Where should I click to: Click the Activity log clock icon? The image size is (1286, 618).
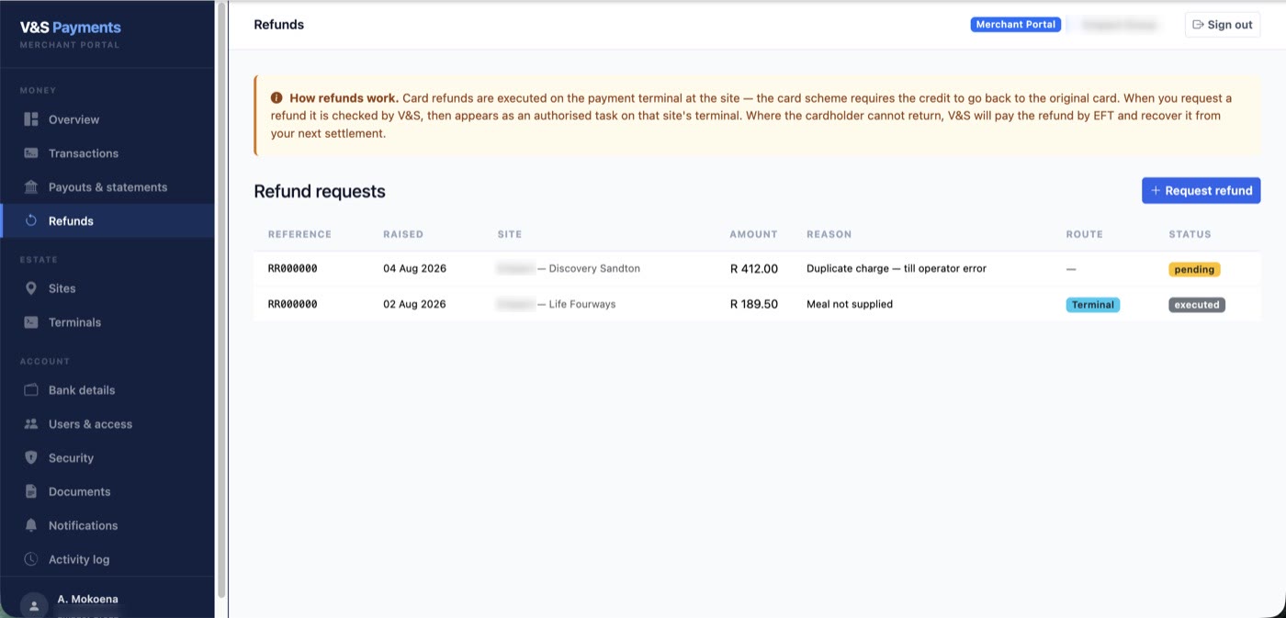tap(31, 559)
